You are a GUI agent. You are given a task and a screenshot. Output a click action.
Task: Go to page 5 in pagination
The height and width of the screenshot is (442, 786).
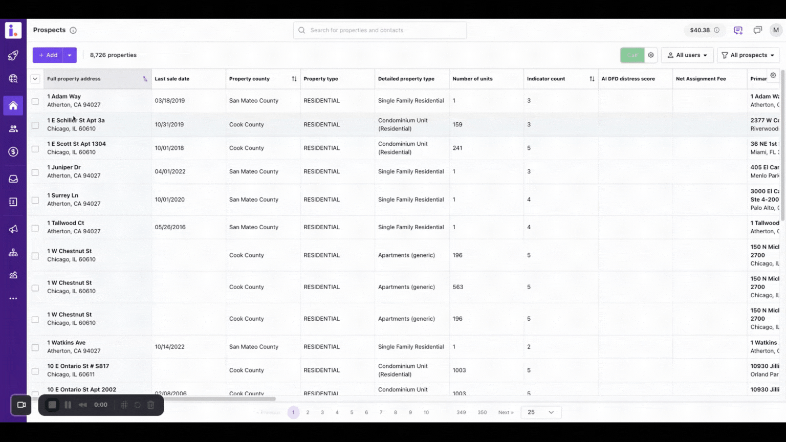point(352,412)
